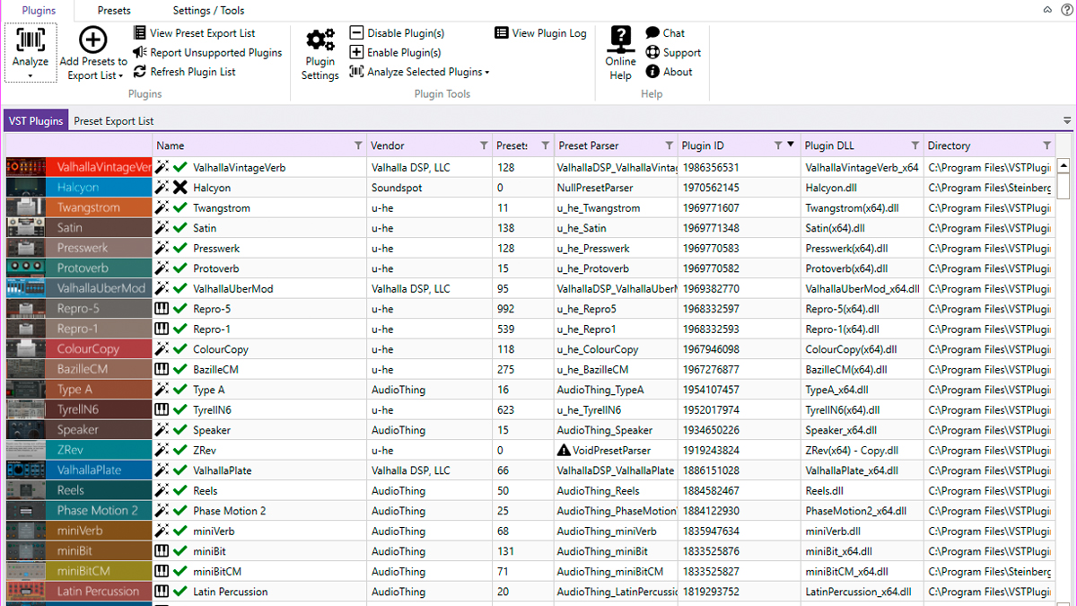Click the u_he_Presswerk parser cell

tap(615, 248)
